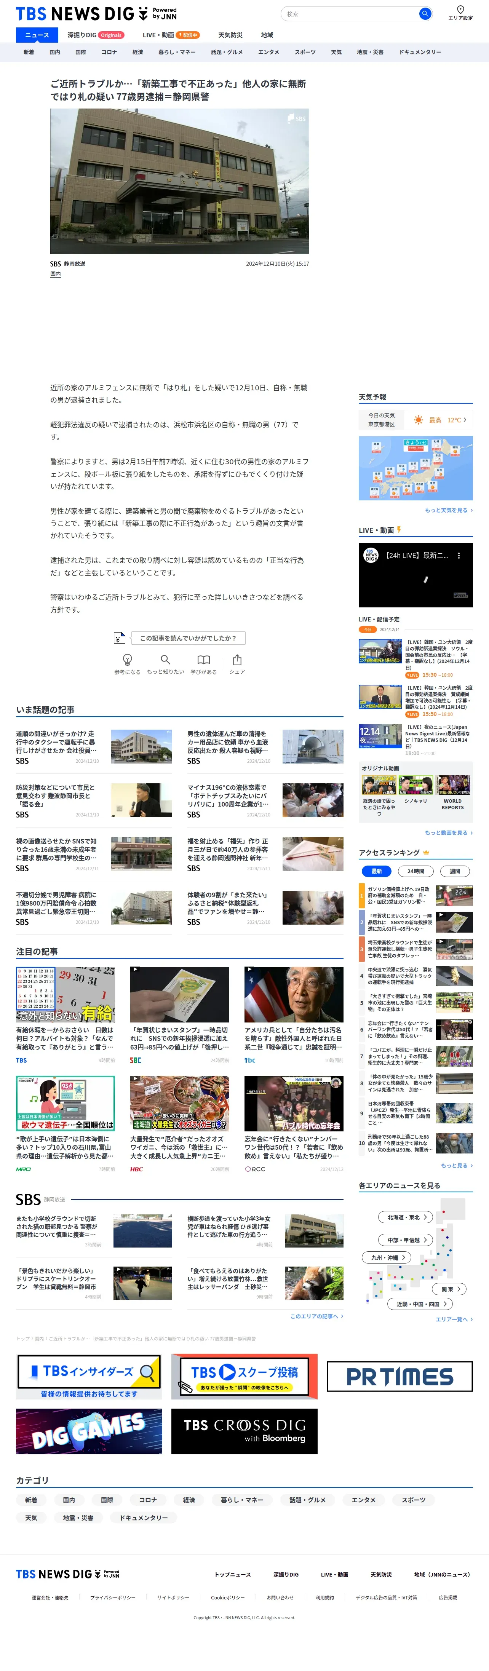Viewport: 489px width, 1671px height.
Task: Click the 学びがある open-book reaction icon
Action: (204, 660)
